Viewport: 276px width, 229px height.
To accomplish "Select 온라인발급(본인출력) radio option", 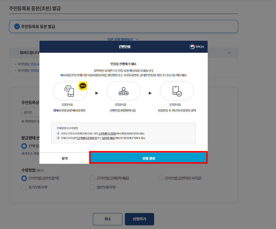I will click(24, 178).
